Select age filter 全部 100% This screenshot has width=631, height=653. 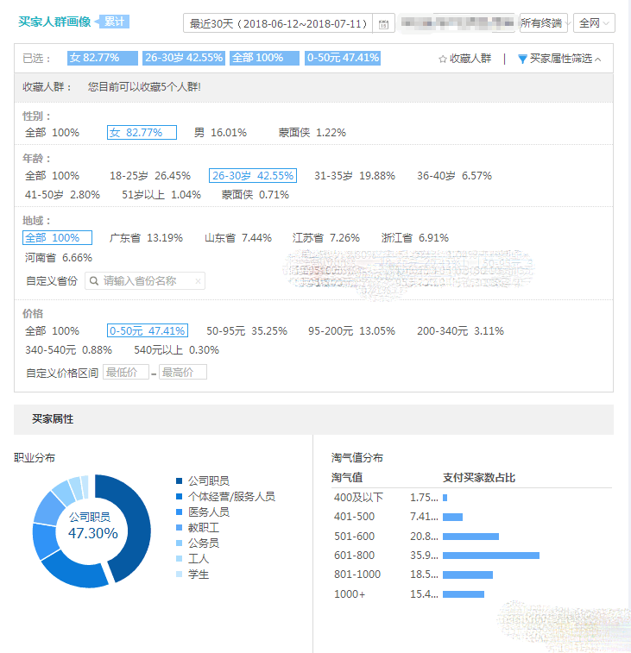coord(52,176)
